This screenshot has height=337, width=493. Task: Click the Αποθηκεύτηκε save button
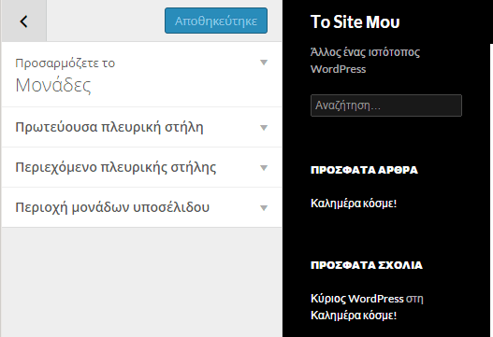point(216,21)
